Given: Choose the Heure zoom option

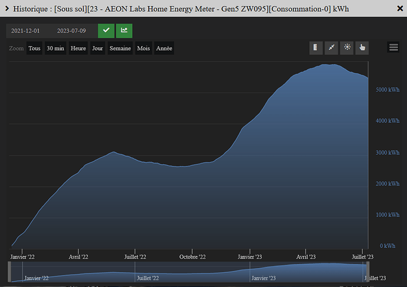Looking at the screenshot, I should click(78, 48).
